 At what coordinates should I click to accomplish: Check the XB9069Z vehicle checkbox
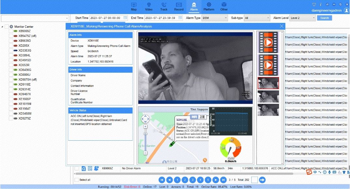tap(11, 31)
